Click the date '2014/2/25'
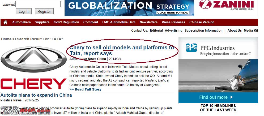 click(32, 100)
